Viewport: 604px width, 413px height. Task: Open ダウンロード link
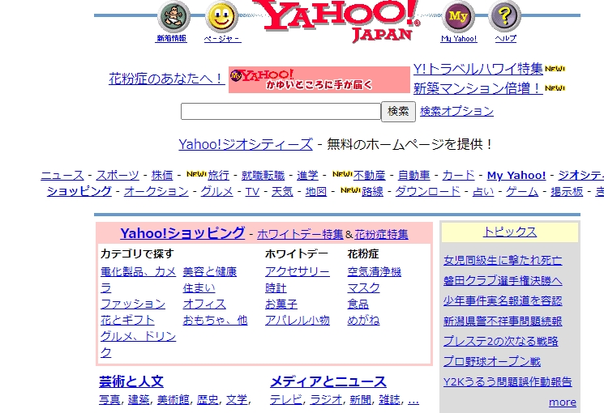coord(427,191)
